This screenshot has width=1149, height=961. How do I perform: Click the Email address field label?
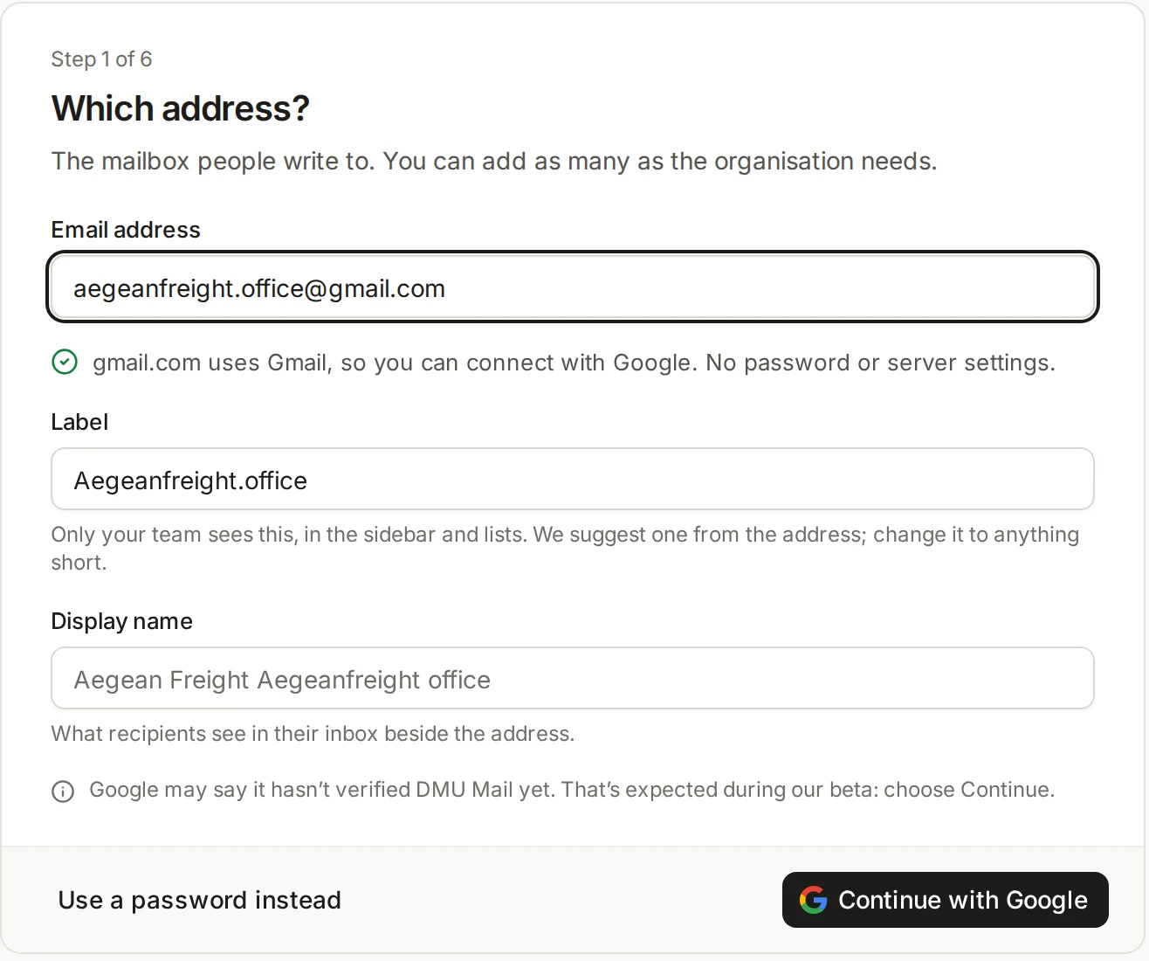126,230
